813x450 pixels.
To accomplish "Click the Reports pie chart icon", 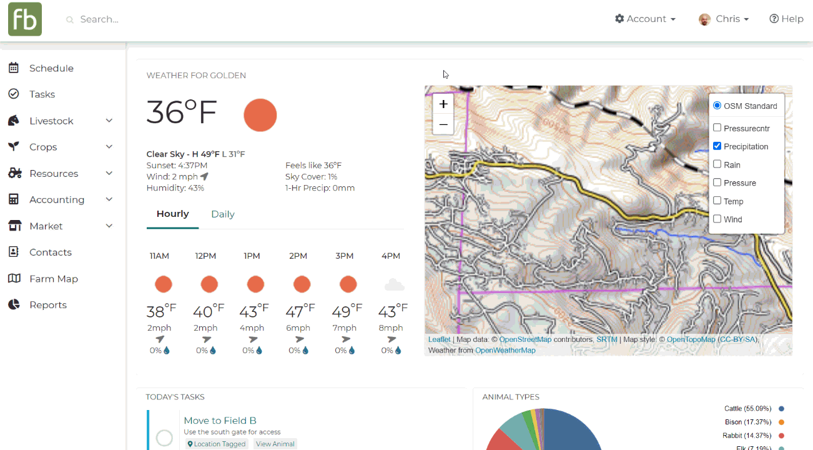I will 14,305.
